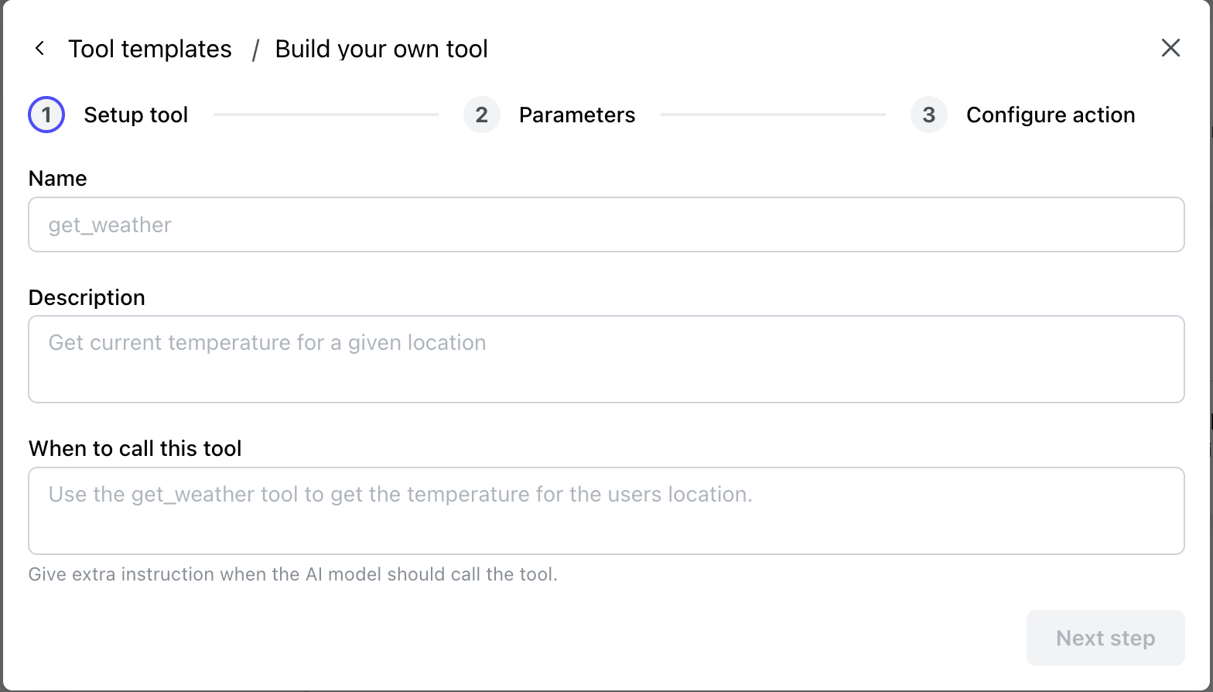Focus the When to call this tool box
This screenshot has width=1213, height=692.
point(606,510)
